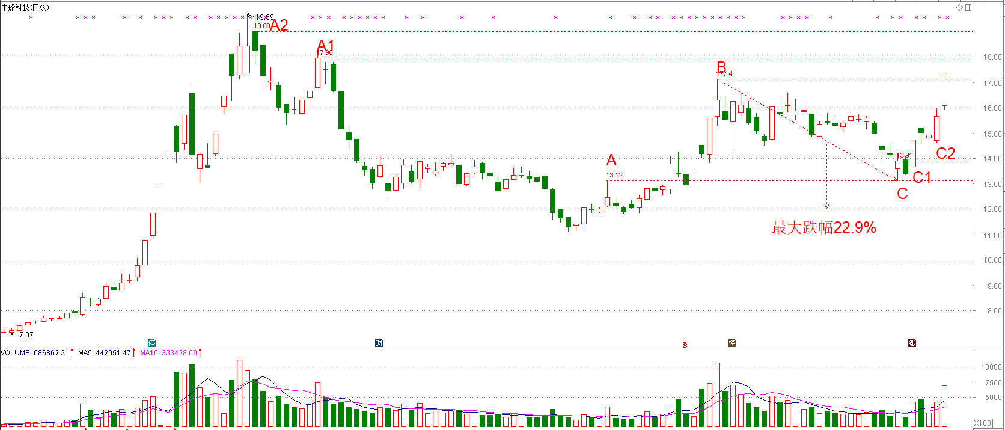Select the magenta MA10 indicator label

[x=168, y=353]
